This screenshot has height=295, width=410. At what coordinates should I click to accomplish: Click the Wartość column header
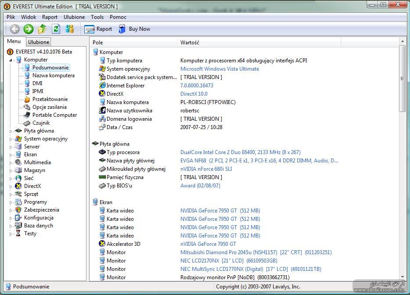(x=259, y=43)
